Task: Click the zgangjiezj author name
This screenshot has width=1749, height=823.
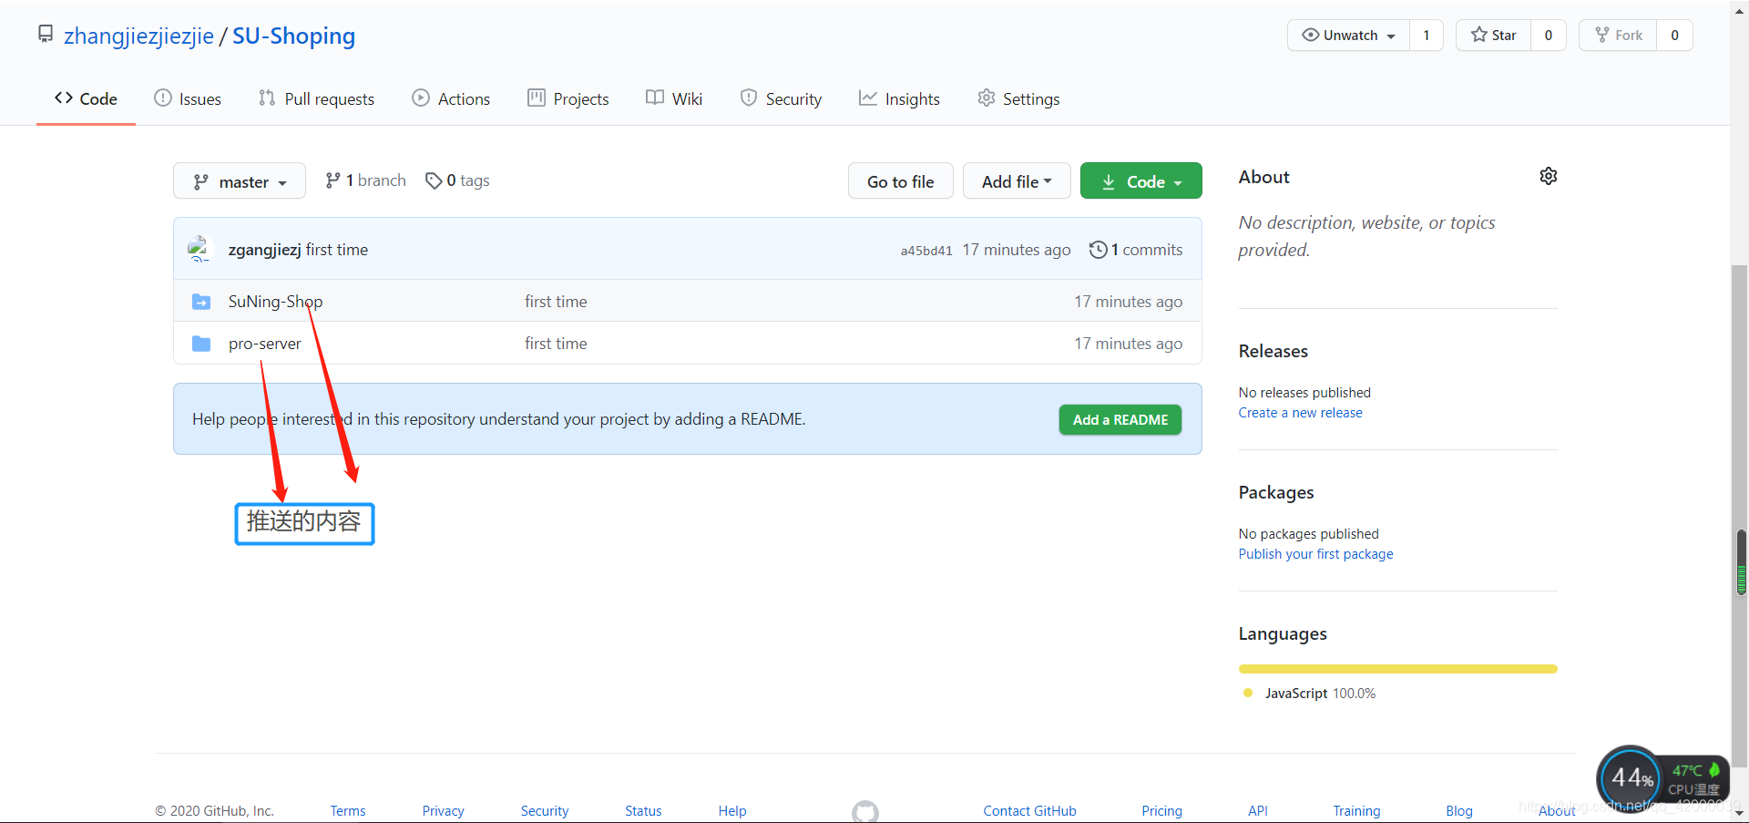Action: [x=264, y=250]
